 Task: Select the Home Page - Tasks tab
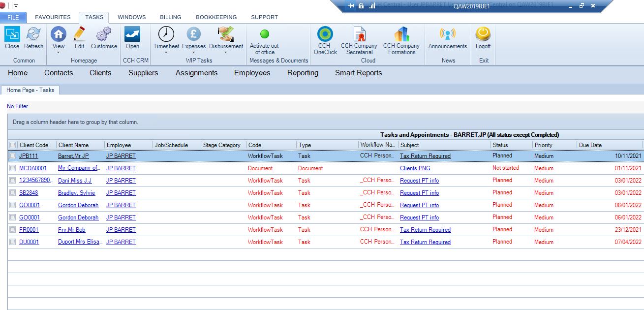(31, 90)
